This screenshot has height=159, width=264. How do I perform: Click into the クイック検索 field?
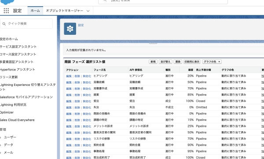tap(26, 24)
